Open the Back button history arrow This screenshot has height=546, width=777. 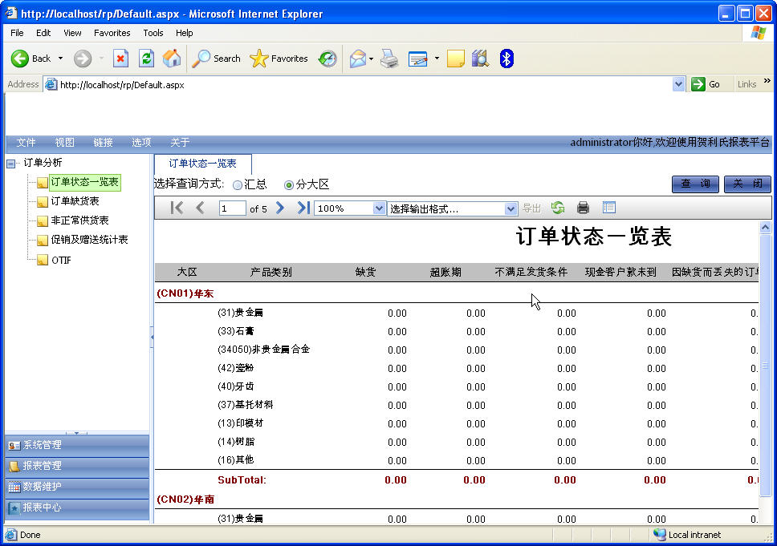(60, 59)
